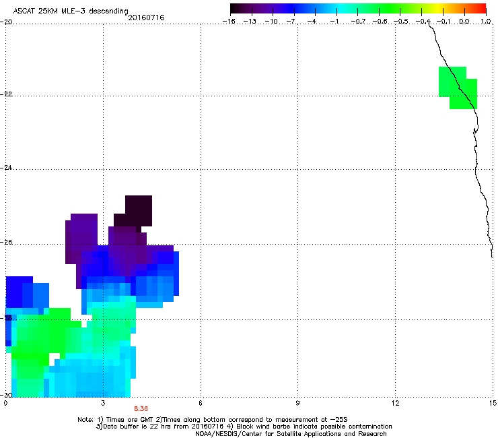The width and height of the screenshot is (498, 438).
Task: Click the note line "Data buffer is 22 hrs"
Action: [x=244, y=427]
